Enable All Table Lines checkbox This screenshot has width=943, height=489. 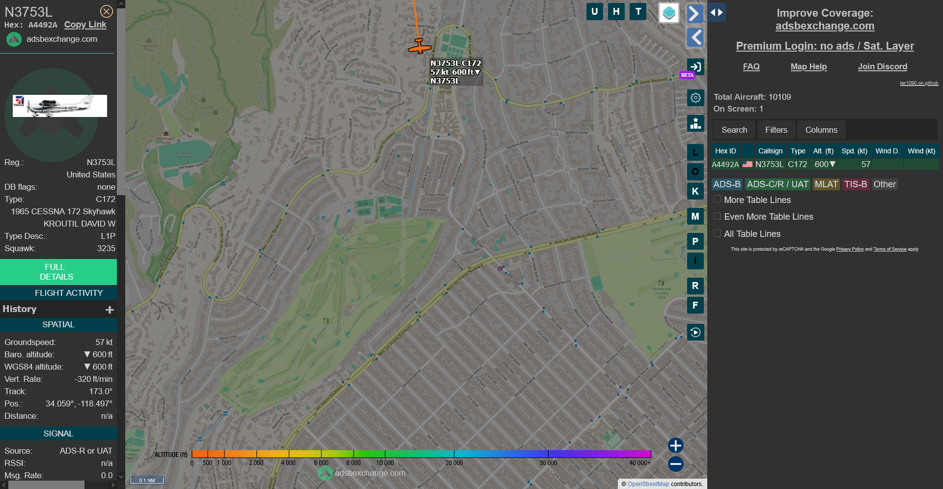pyautogui.click(x=717, y=233)
